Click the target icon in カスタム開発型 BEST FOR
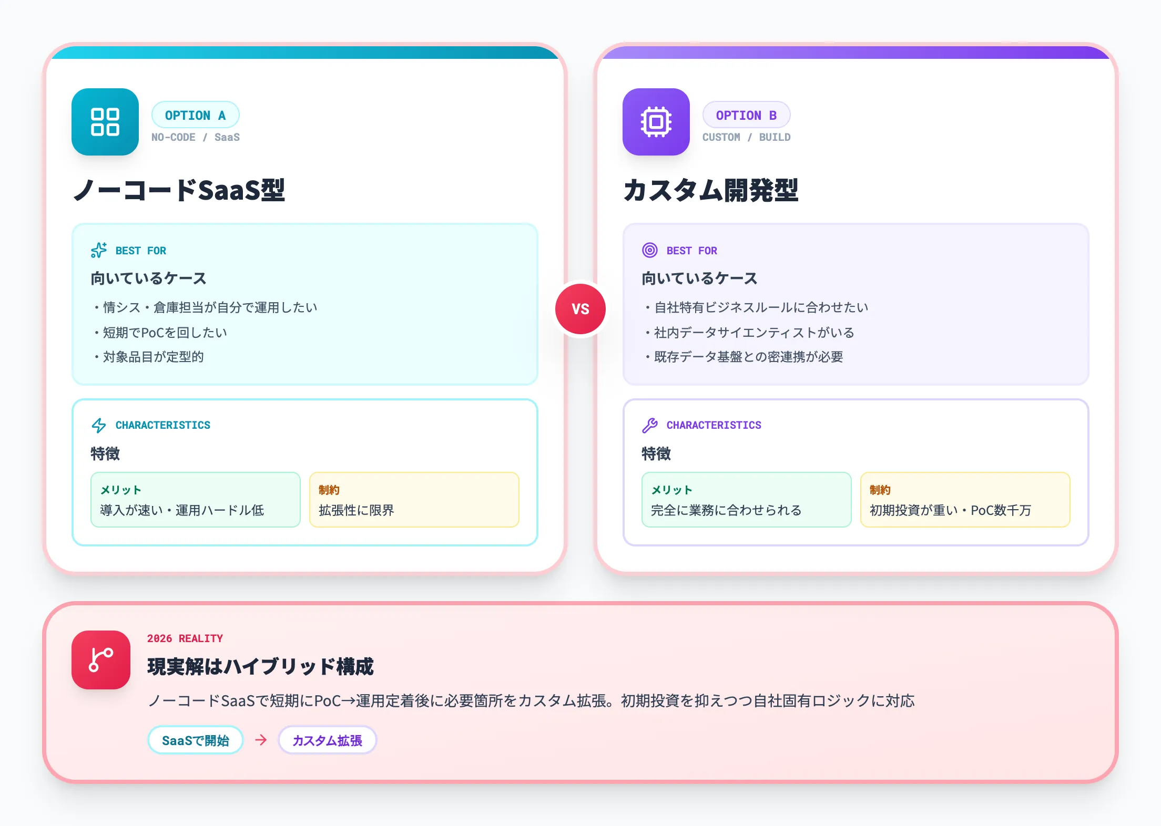Viewport: 1161px width, 826px height. [650, 251]
